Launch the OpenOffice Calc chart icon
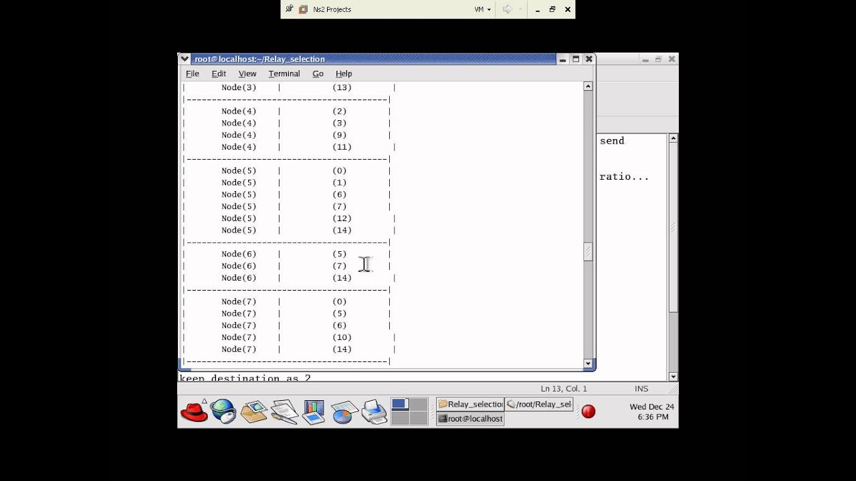Screen dimensions: 856x481 tap(344, 412)
